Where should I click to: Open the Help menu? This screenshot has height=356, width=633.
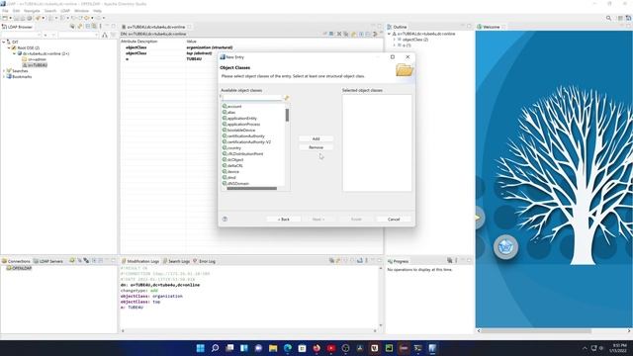97,11
